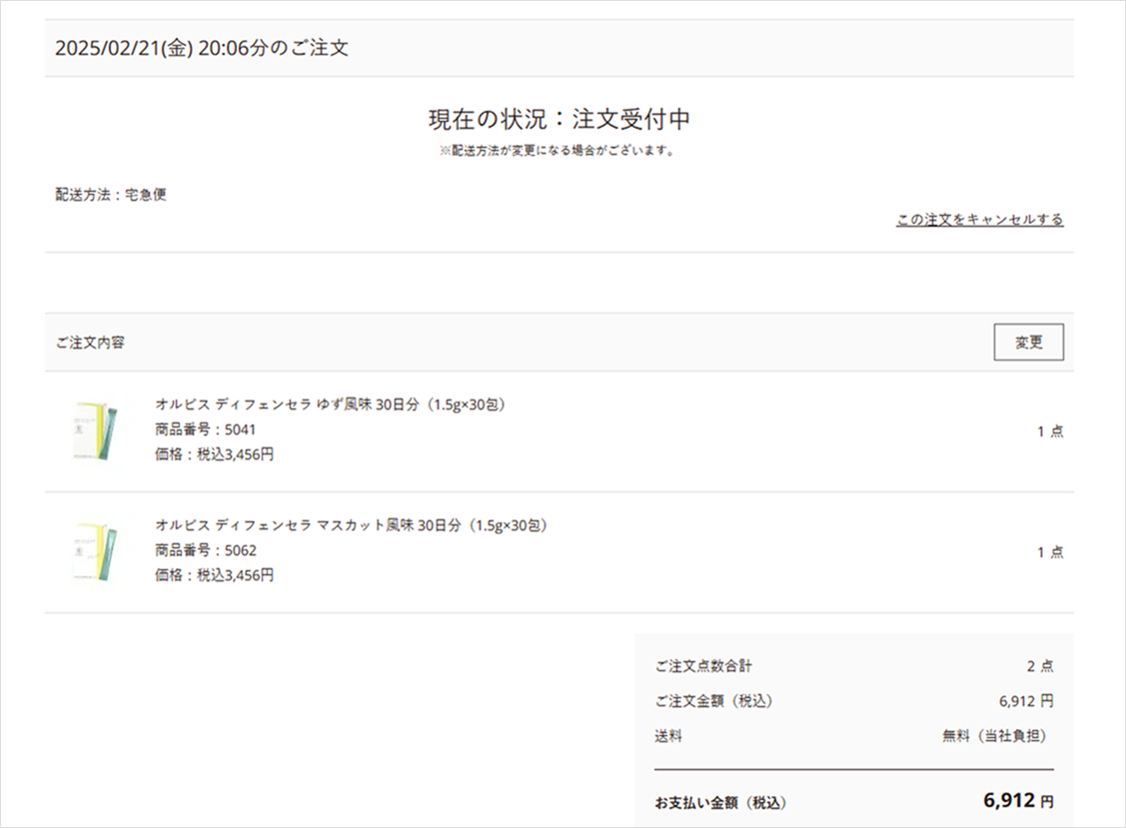This screenshot has width=1126, height=828.
Task: Click the yuzu product price 税込3,456円
Action: [x=214, y=454]
